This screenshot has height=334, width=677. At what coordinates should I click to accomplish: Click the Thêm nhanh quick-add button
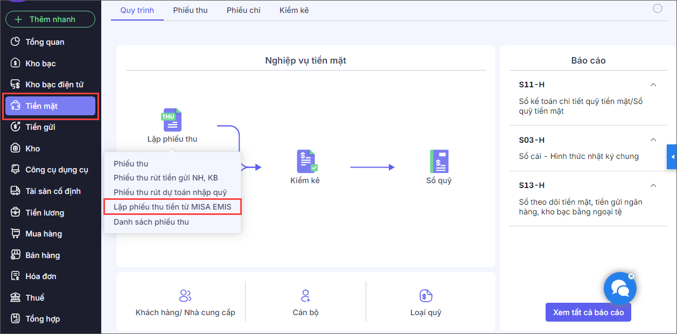tap(50, 19)
